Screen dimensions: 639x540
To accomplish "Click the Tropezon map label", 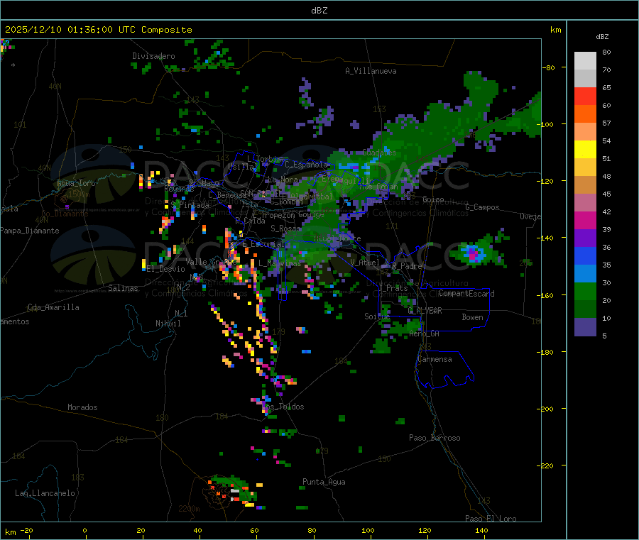I will point(278,215).
